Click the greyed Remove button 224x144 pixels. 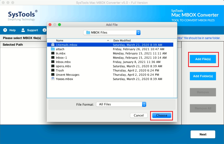tap(203, 92)
